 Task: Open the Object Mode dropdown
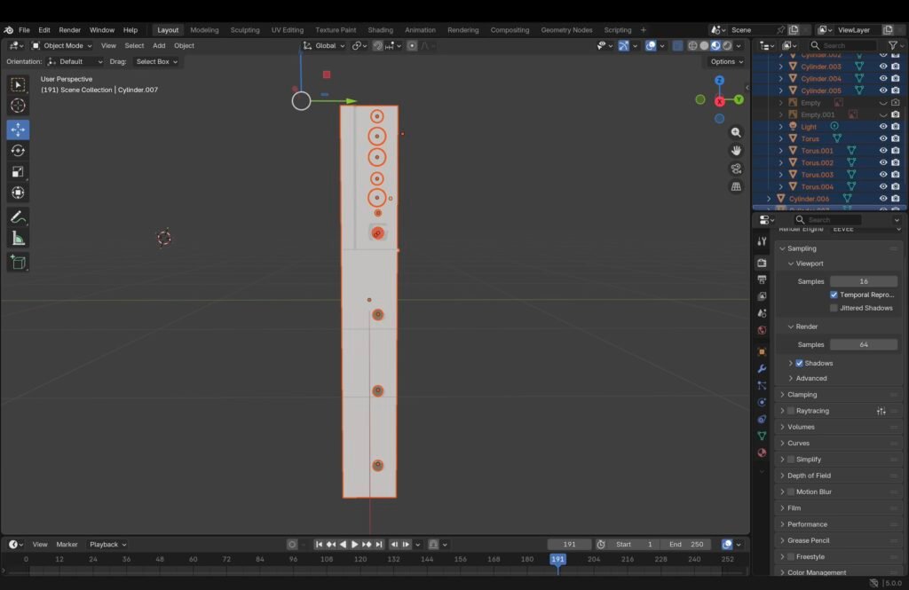(x=62, y=45)
